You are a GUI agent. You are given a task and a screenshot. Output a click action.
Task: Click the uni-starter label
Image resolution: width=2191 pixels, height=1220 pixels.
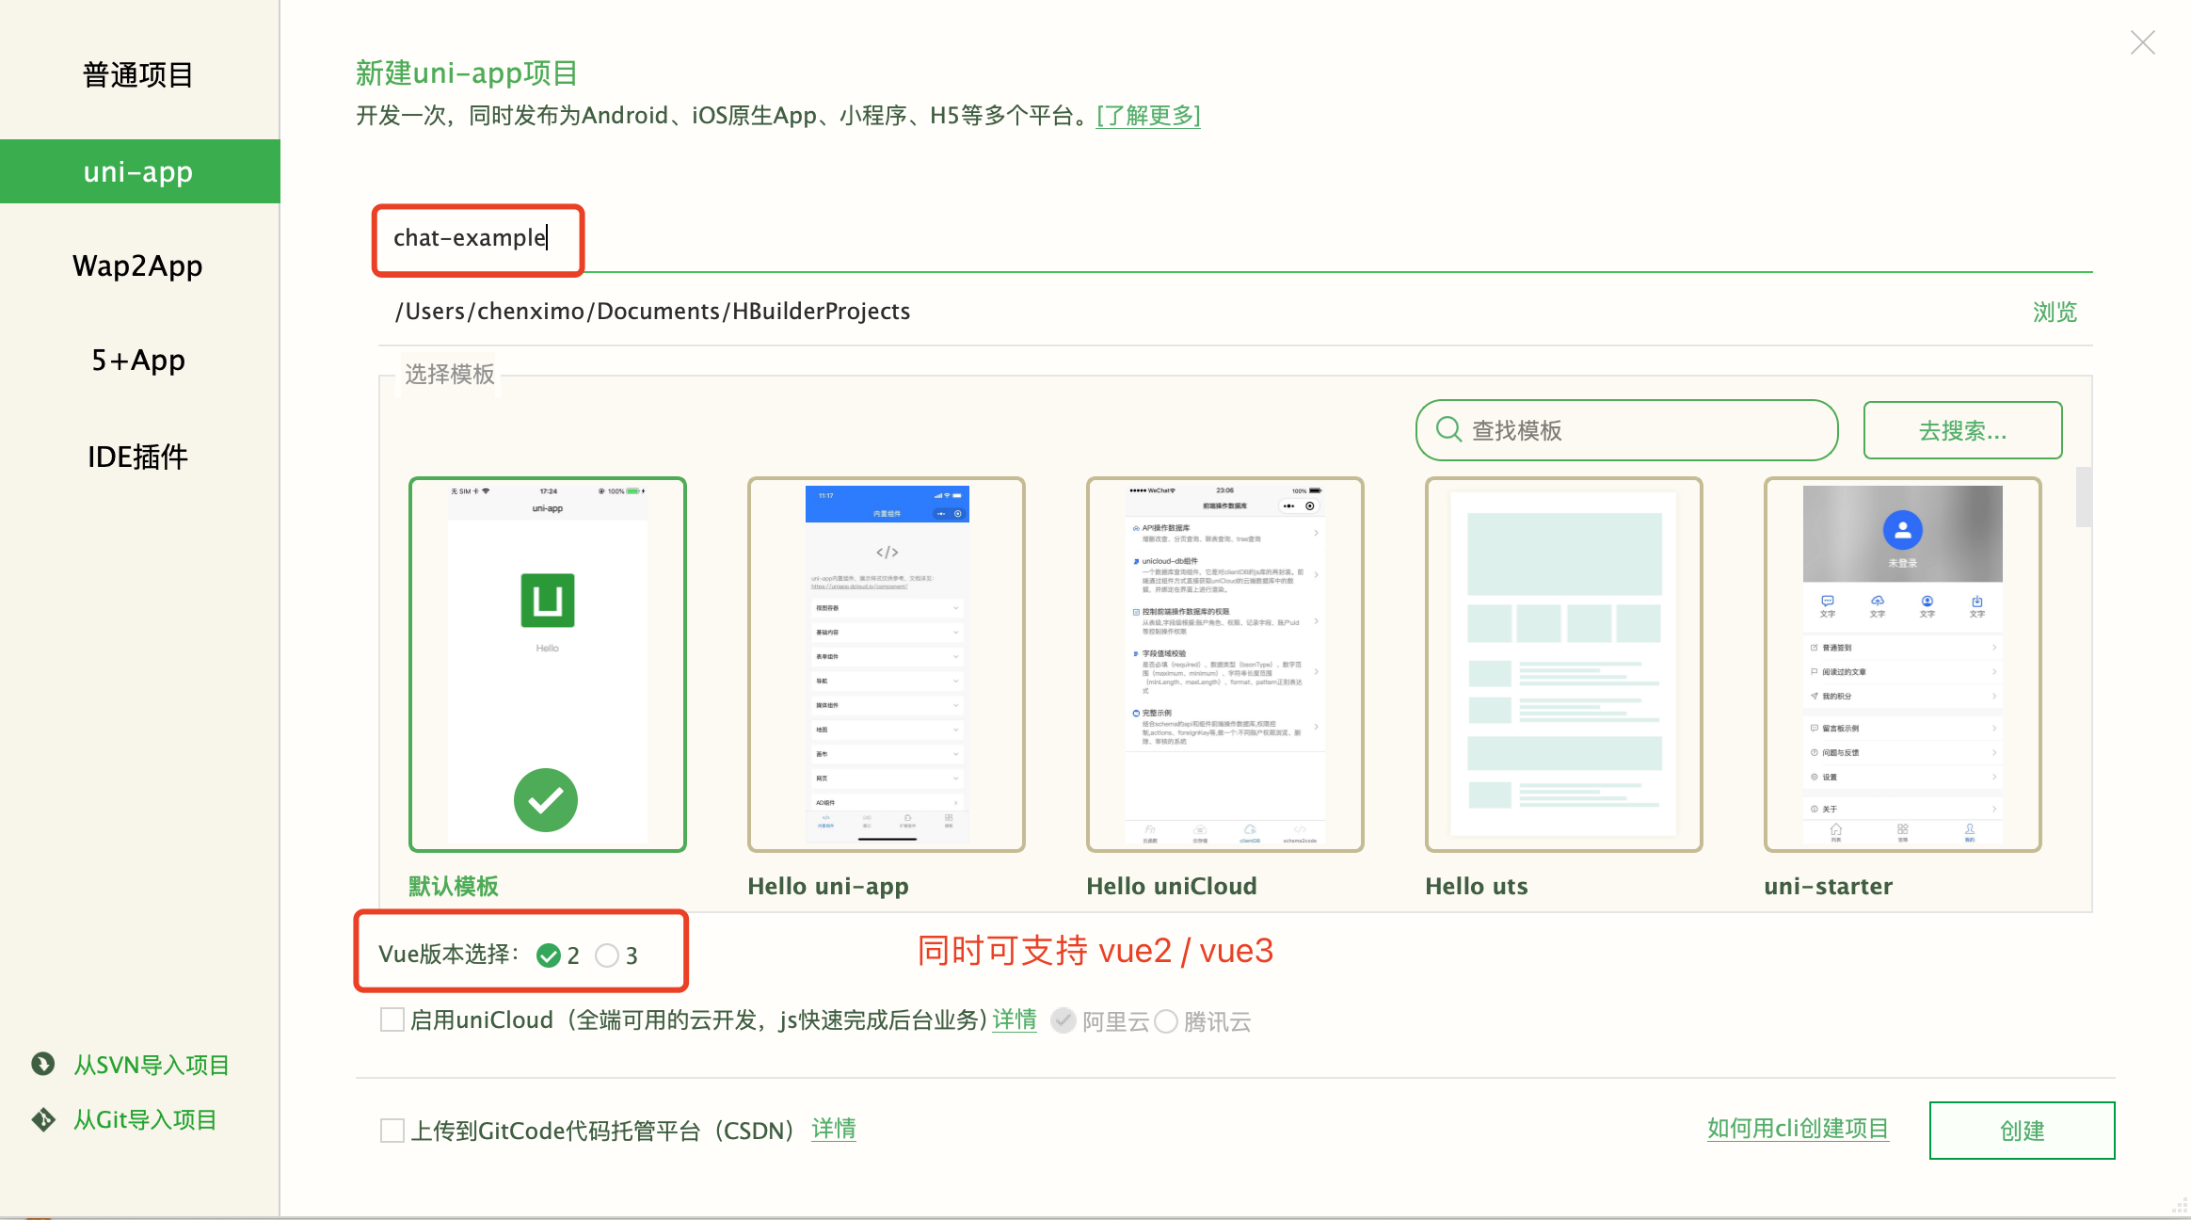1829,886
